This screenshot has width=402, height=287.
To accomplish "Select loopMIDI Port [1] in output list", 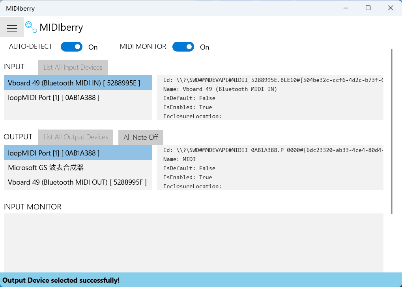I will [78, 153].
